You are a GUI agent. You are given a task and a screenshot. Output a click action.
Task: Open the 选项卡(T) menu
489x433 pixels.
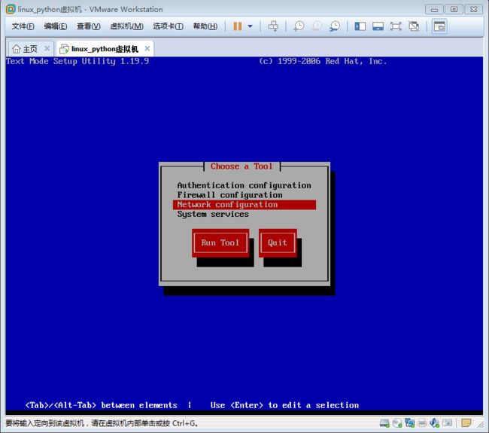168,26
